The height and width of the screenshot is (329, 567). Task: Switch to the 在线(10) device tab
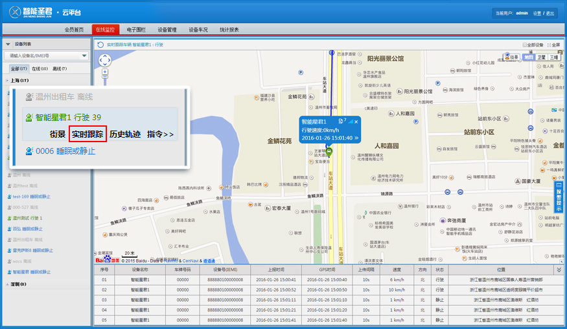(x=40, y=69)
